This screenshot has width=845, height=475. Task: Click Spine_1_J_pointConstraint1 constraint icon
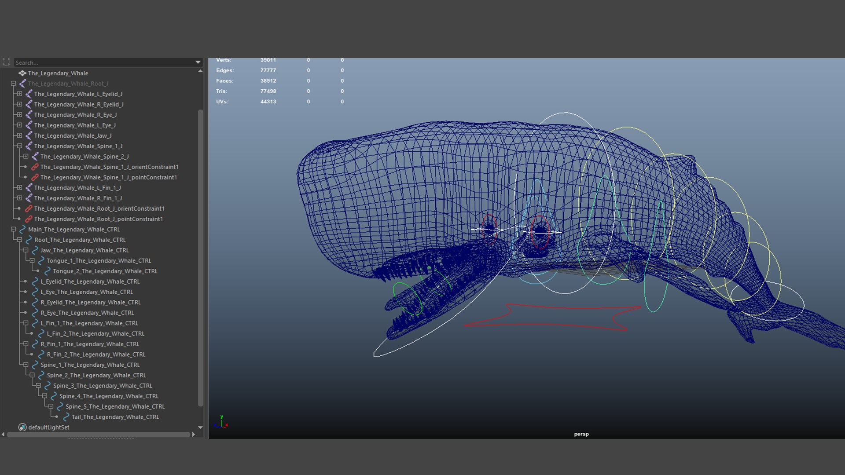tap(35, 177)
